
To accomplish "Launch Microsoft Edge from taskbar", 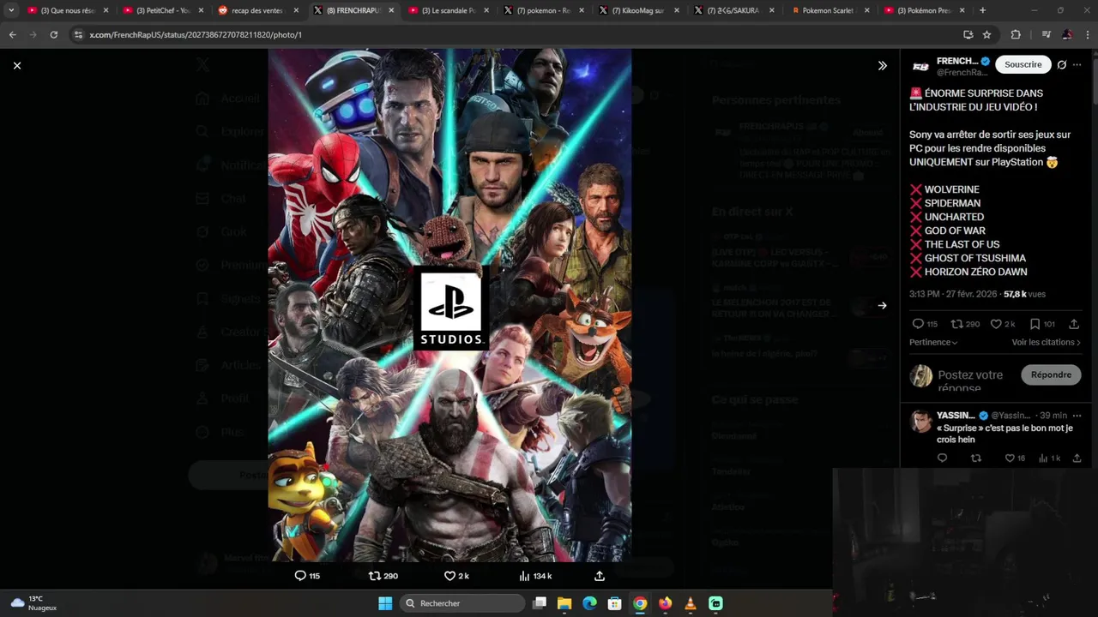I will (x=589, y=603).
